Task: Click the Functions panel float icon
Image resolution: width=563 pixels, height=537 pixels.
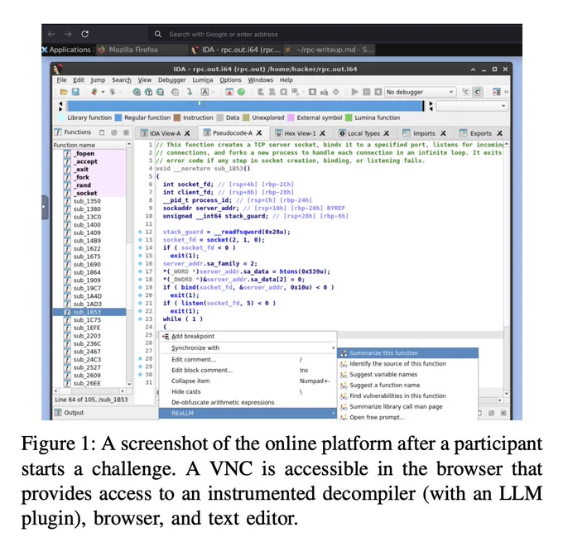Action: click(x=113, y=132)
